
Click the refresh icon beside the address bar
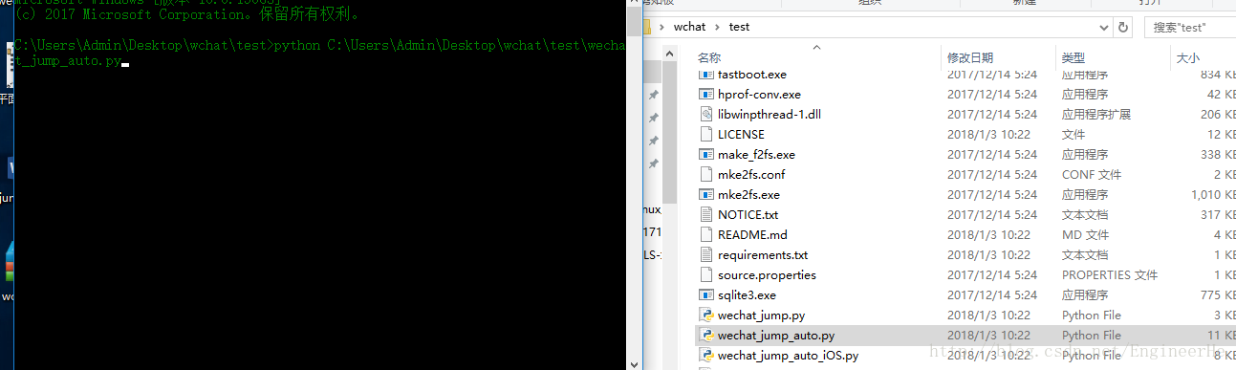coord(1123,27)
